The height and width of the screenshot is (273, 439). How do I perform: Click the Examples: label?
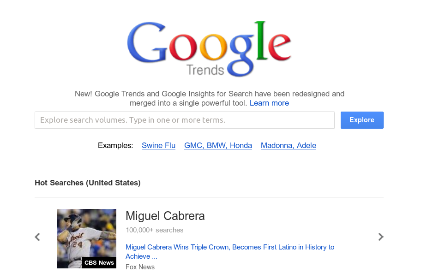(x=115, y=145)
